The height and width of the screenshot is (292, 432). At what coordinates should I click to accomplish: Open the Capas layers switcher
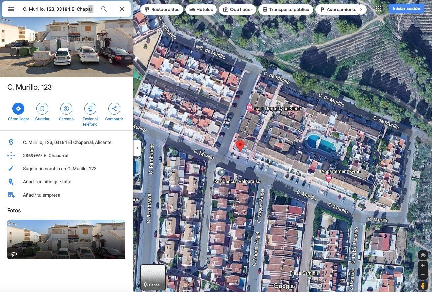click(153, 278)
